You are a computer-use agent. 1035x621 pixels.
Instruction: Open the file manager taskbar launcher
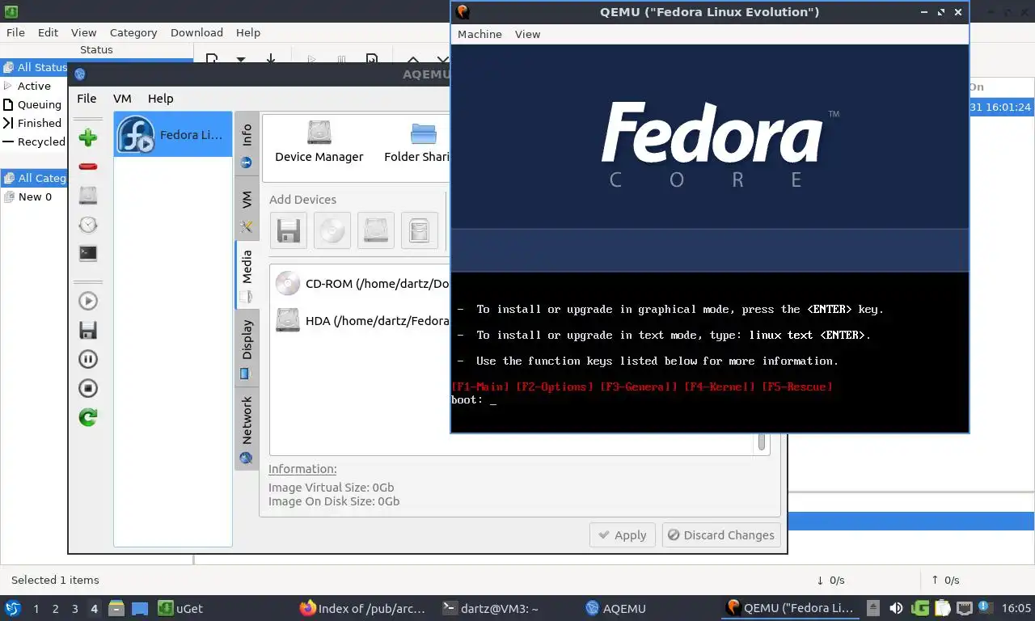tap(116, 608)
